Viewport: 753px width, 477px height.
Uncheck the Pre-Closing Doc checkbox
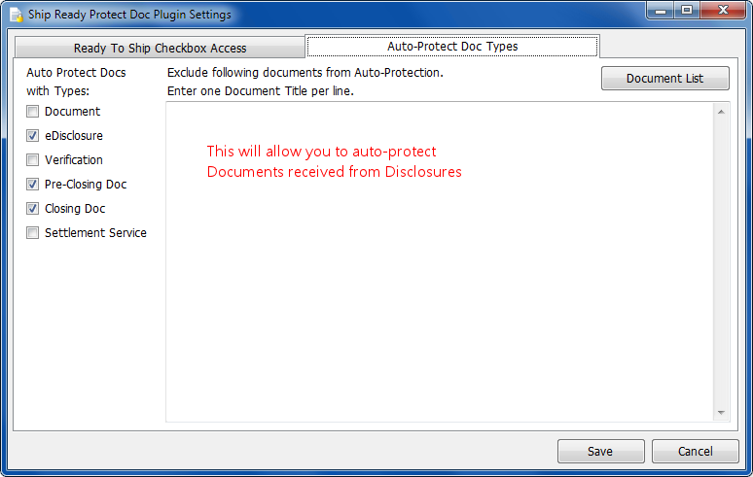pyautogui.click(x=32, y=184)
